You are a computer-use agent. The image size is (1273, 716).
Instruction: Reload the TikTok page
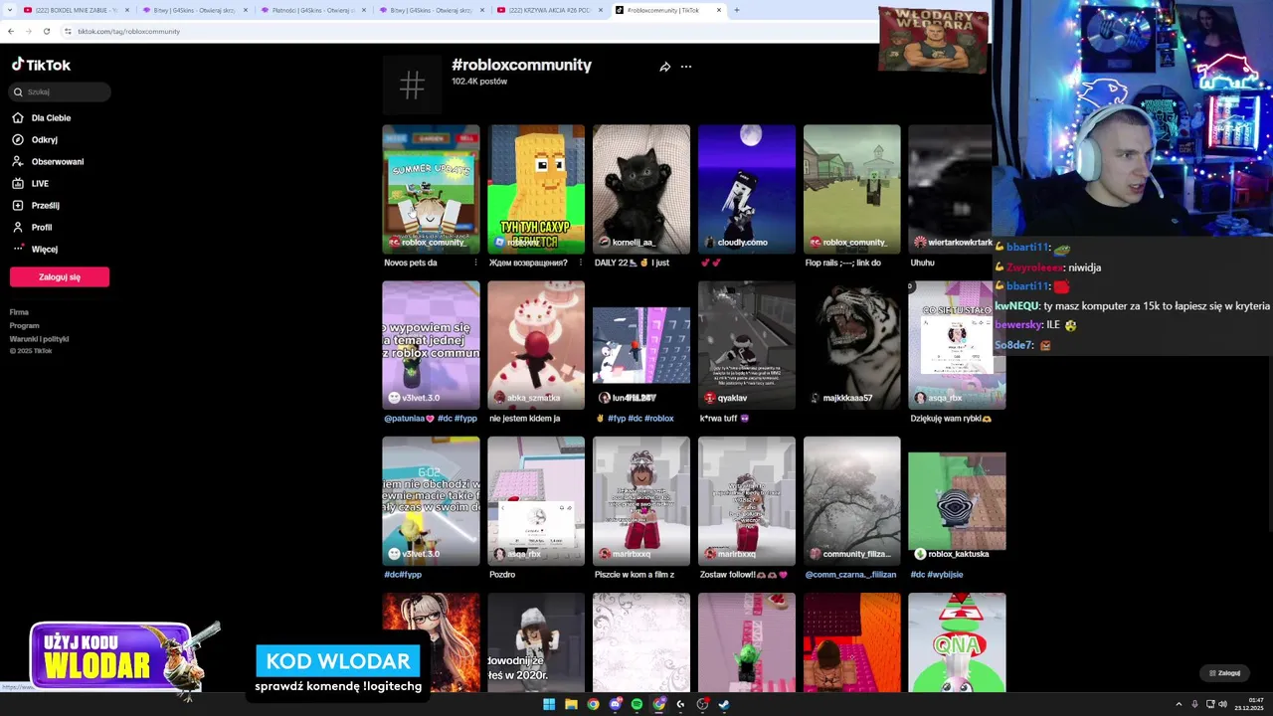[46, 31]
